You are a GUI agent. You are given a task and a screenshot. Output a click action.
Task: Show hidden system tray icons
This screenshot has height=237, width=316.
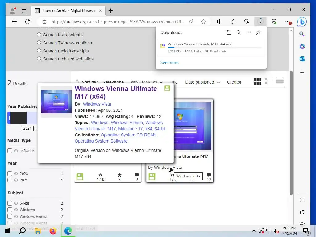tap(254, 231)
